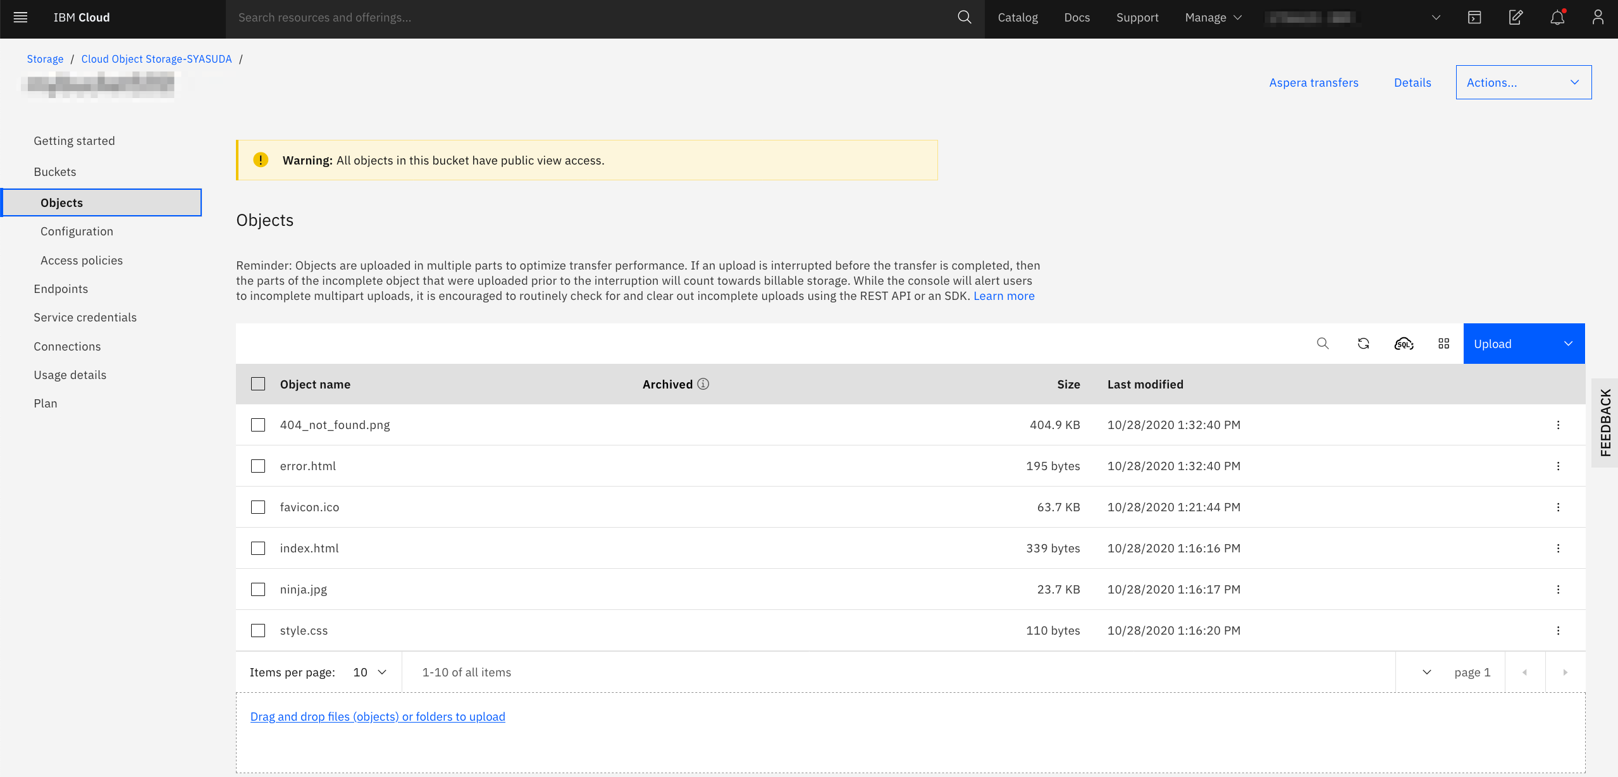The width and height of the screenshot is (1618, 777).
Task: Click the notifications bell icon
Action: [1557, 18]
